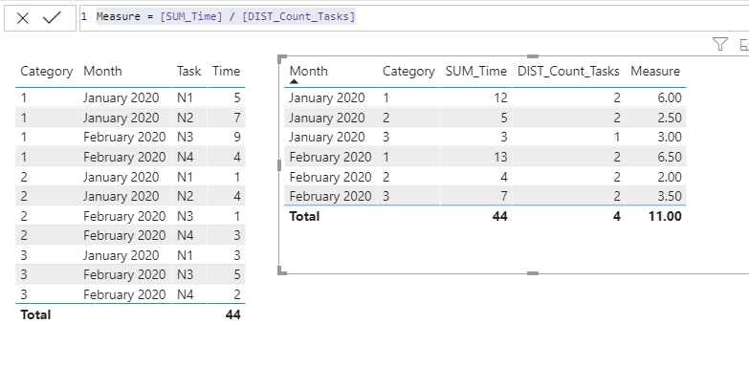This screenshot has height=367, width=749.
Task: Click the Measure value 2.50
Action: 669,118
